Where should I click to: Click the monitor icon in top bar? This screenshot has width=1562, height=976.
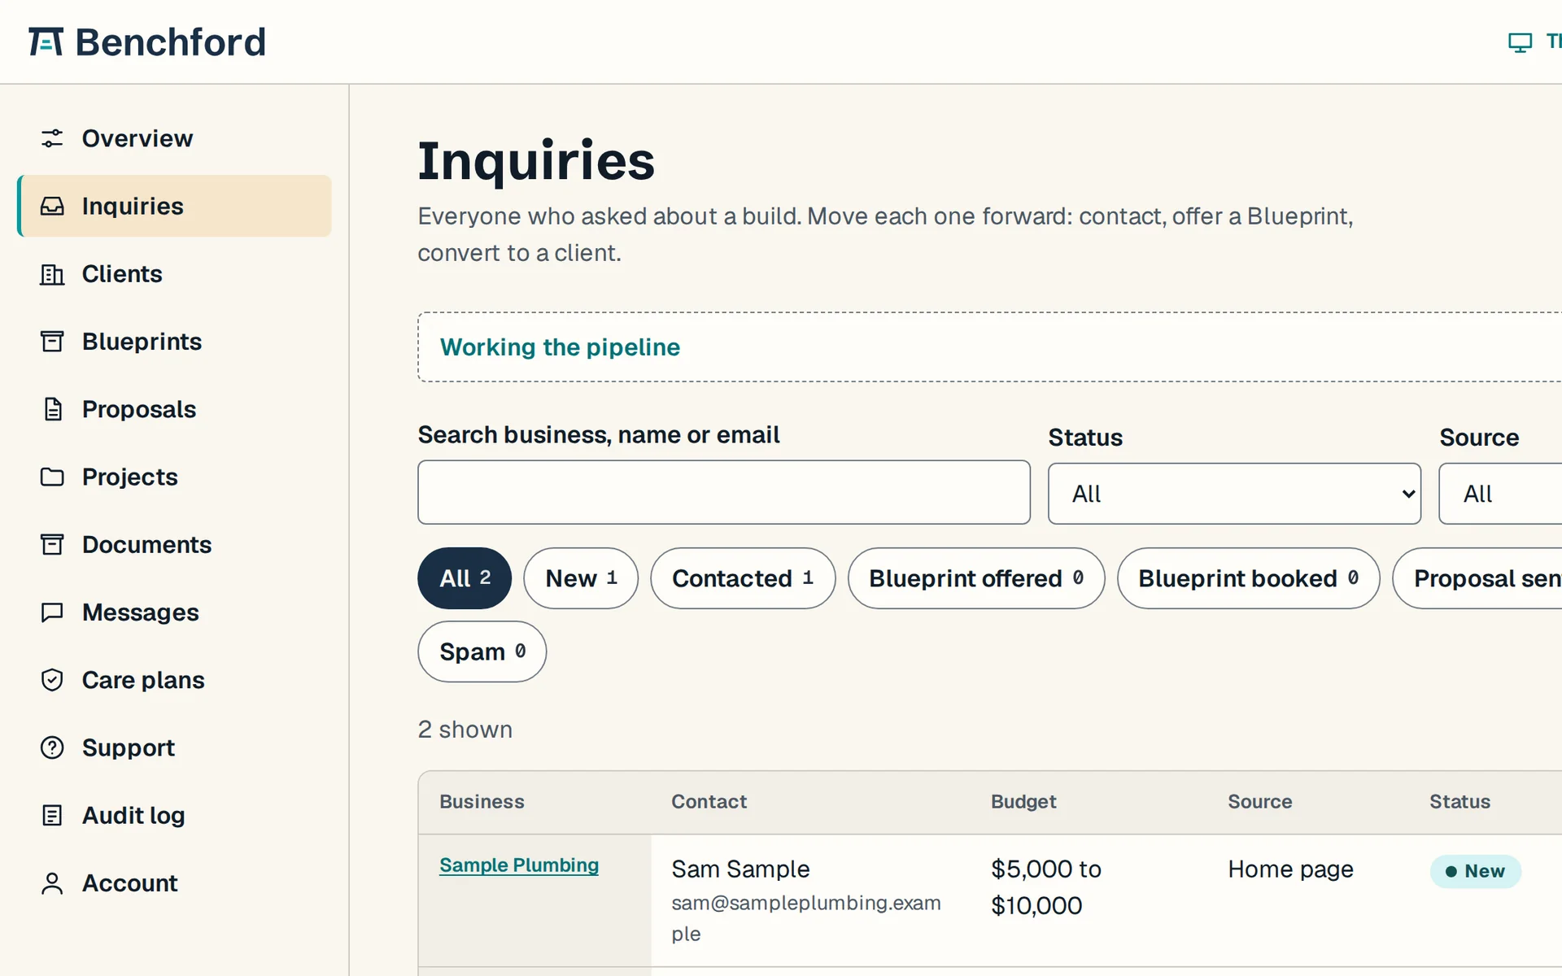pos(1520,41)
